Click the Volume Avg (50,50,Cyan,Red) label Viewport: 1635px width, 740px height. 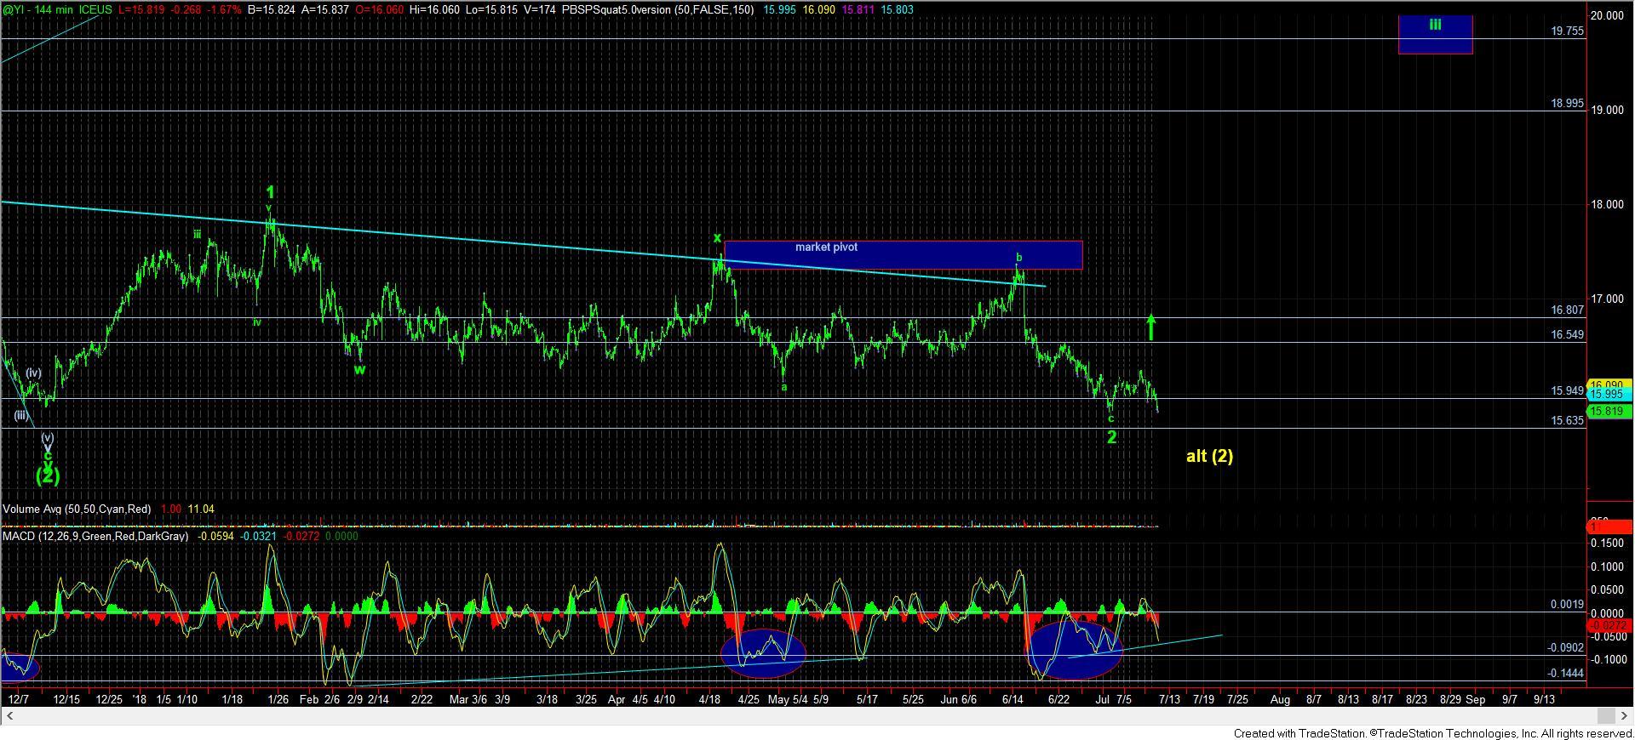[x=77, y=509]
